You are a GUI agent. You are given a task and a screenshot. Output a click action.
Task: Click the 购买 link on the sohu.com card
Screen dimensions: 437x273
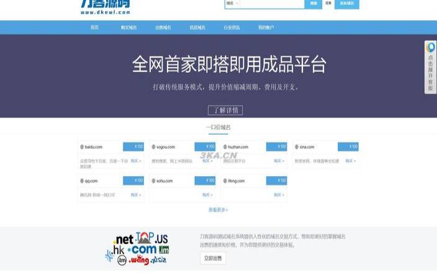pos(207,195)
